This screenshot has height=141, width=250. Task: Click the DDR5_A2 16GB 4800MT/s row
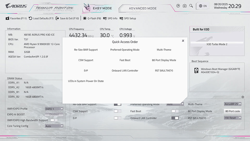click(x=26, y=87)
